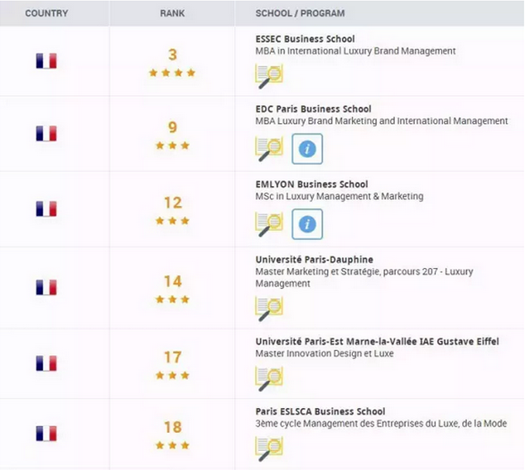Viewport: 525px width, 470px height.
Task: Click the French flag in the ESSEC row
Action: tap(46, 61)
